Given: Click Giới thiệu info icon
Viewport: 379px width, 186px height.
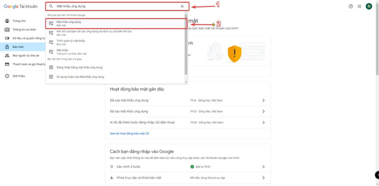Looking at the screenshot, I should [x=7, y=76].
